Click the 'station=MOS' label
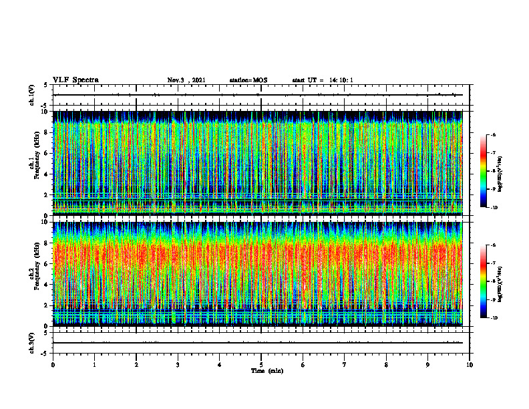Image resolution: width=529 pixels, height=409 pixels. pos(248,80)
